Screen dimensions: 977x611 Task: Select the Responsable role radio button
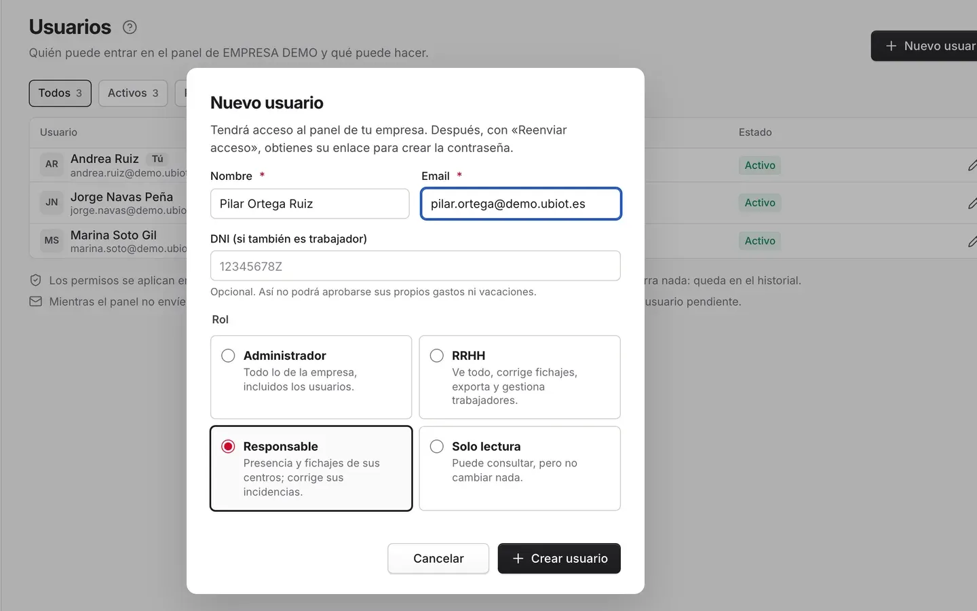(228, 447)
